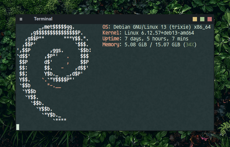Viewport: 230px width, 147px height.
Task: Click 'Debian GNU/Linux 13 (trixie) x86_64' text
Action: pos(162,27)
